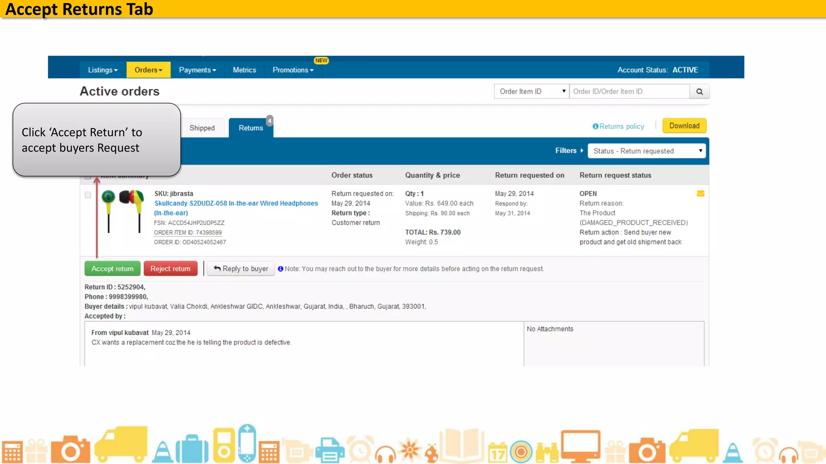Focus the Order ID/Order Item ID search field
The height and width of the screenshot is (464, 826).
coord(629,91)
